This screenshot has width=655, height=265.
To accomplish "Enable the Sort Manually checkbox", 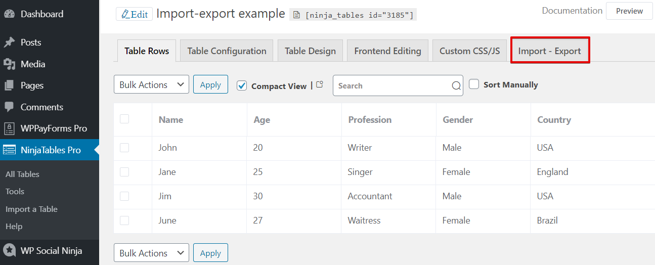I will [474, 84].
